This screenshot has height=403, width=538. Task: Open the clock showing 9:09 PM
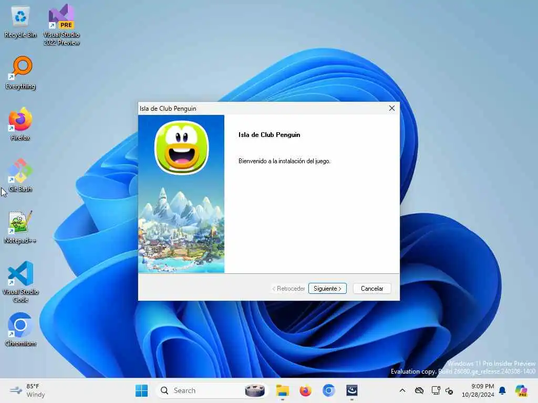(x=478, y=390)
